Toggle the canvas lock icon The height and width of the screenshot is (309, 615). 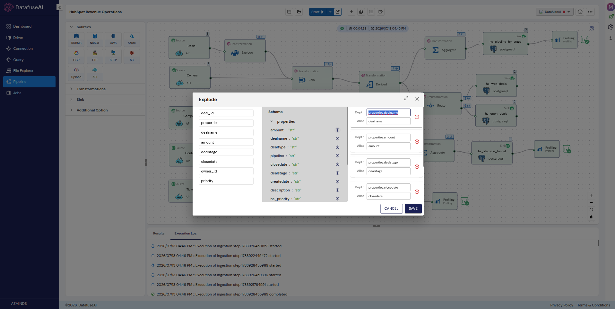point(591,217)
